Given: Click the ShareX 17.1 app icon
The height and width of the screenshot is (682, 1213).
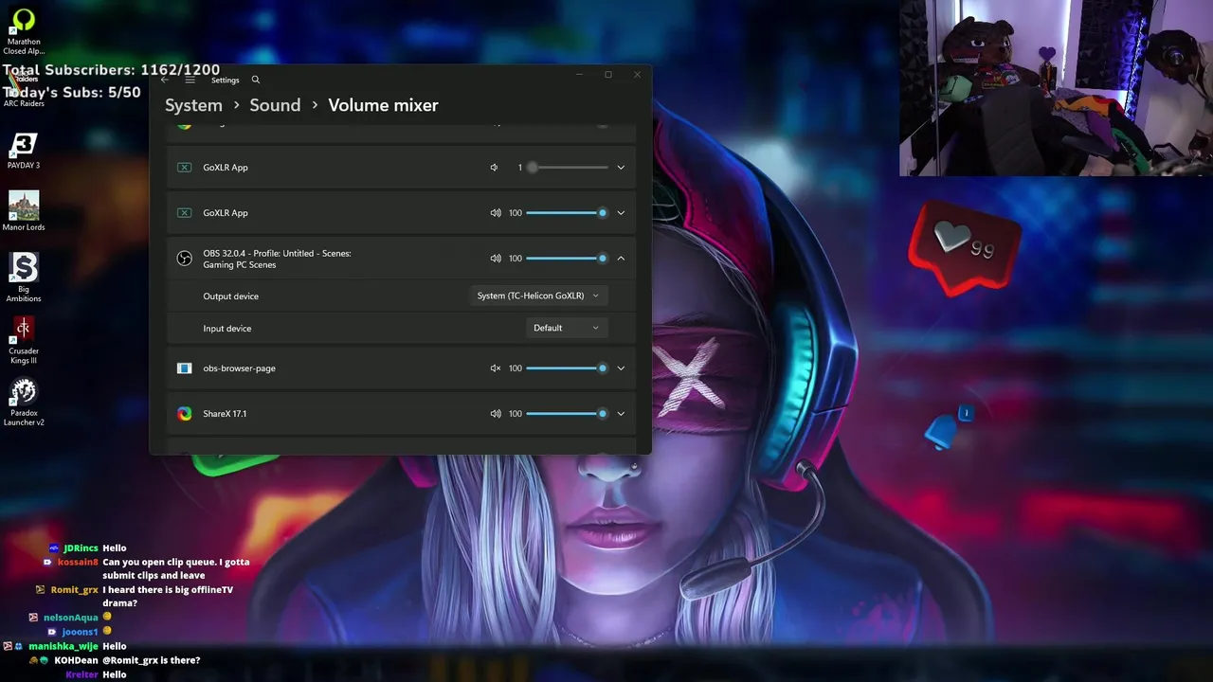Looking at the screenshot, I should pos(185,414).
